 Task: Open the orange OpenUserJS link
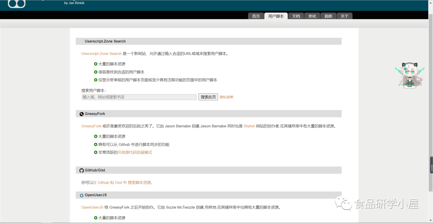click(92, 207)
